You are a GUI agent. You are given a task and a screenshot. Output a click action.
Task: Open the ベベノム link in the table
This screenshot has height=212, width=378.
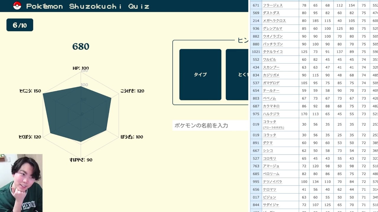pos(270,98)
